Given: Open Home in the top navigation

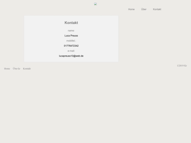Looking at the screenshot, I should [131, 10].
